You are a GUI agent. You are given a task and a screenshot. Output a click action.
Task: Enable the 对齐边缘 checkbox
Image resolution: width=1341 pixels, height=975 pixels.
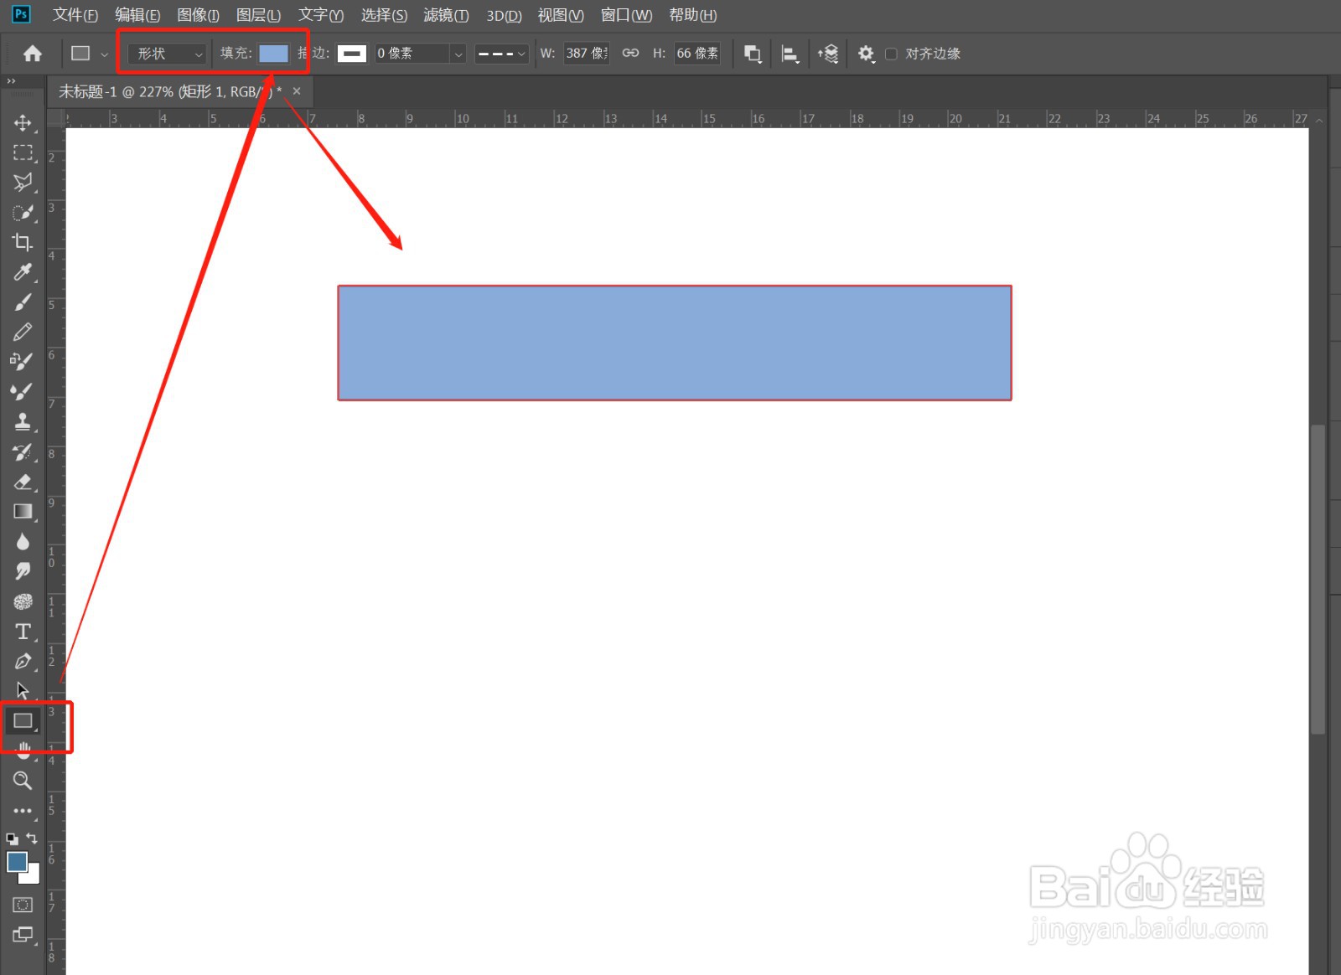pyautogui.click(x=891, y=54)
